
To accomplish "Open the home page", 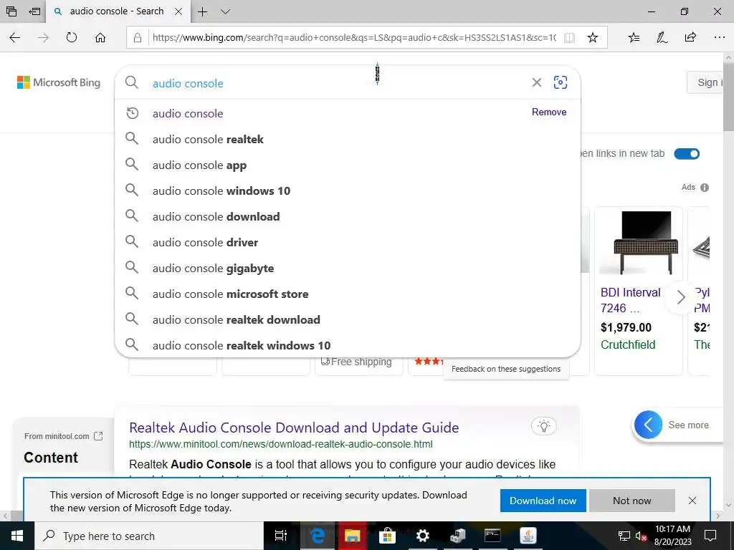I will (100, 37).
